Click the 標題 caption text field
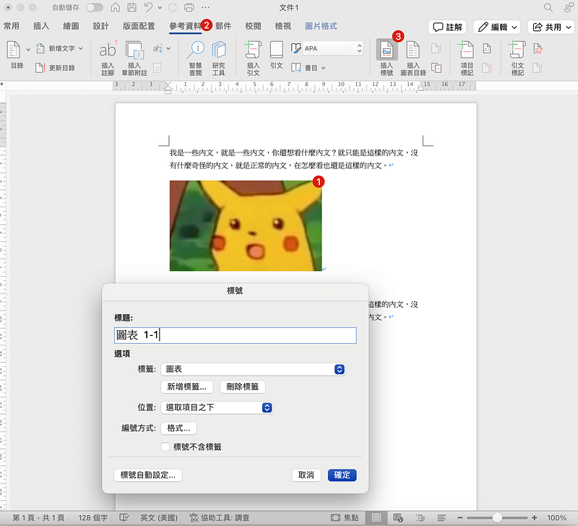 pos(236,335)
